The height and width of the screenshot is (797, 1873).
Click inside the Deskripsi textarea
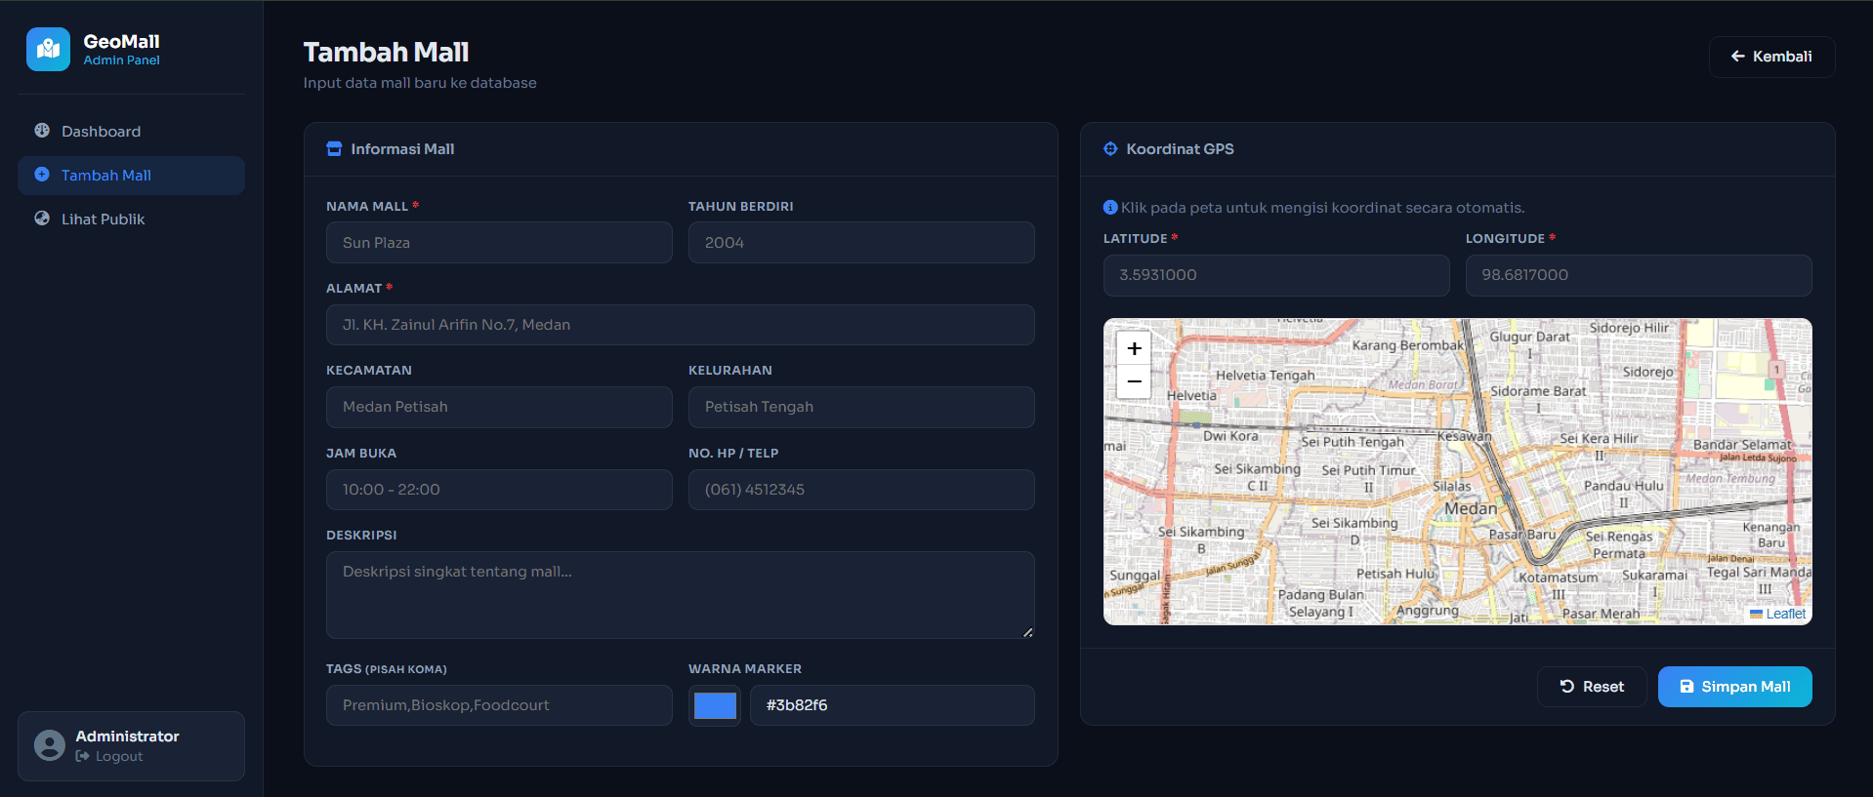click(x=681, y=595)
